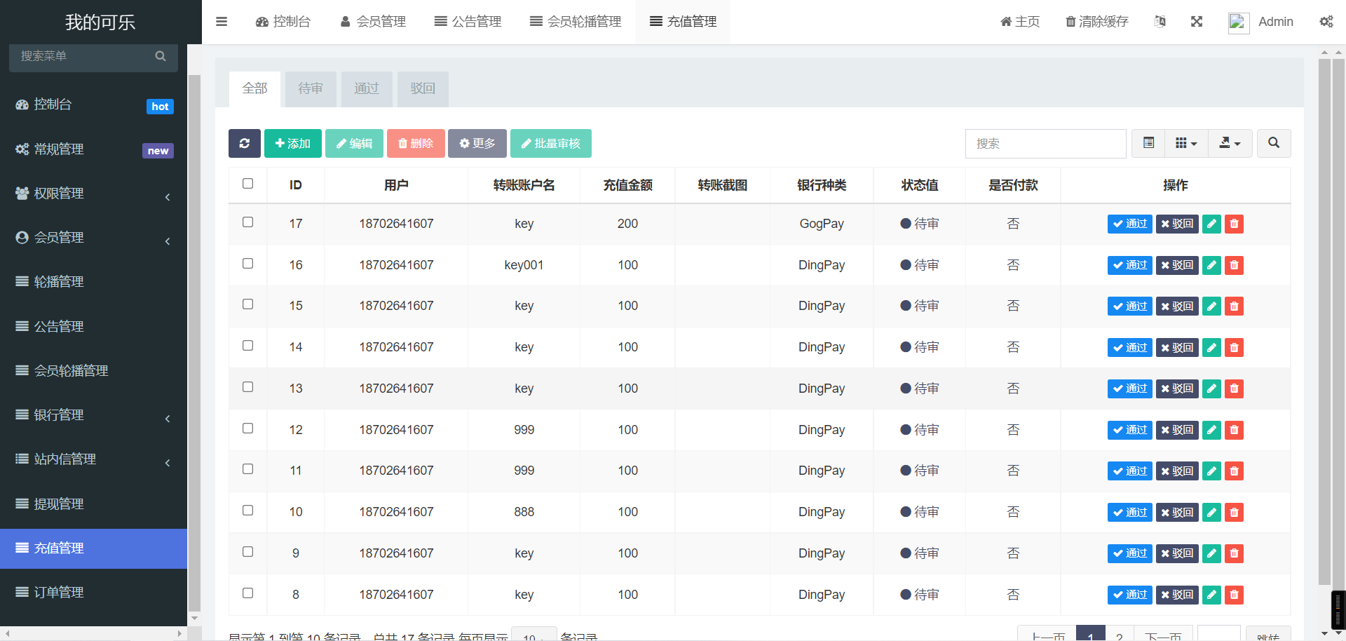Open the settings gears icon at top right
The image size is (1346, 641).
1326,22
